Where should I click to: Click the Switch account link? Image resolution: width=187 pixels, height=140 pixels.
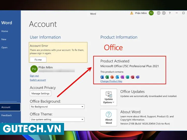click(x=38, y=80)
